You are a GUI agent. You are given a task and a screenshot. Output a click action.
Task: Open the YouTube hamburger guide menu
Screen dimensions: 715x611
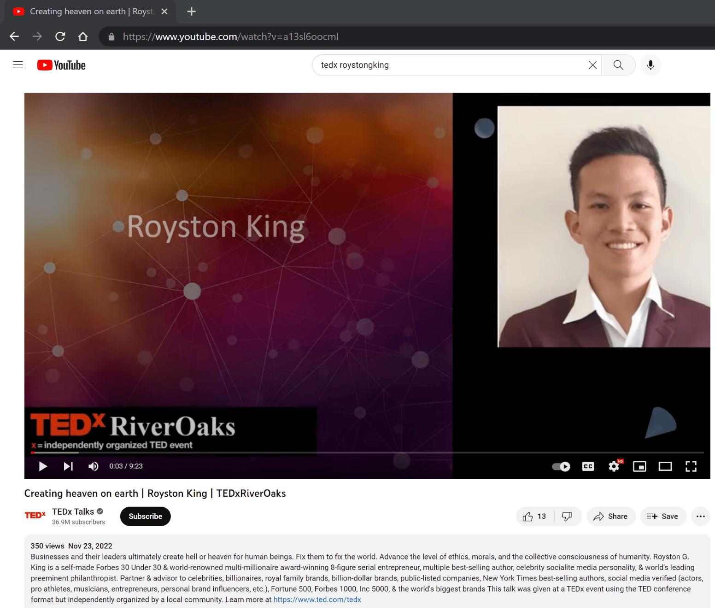tap(18, 65)
